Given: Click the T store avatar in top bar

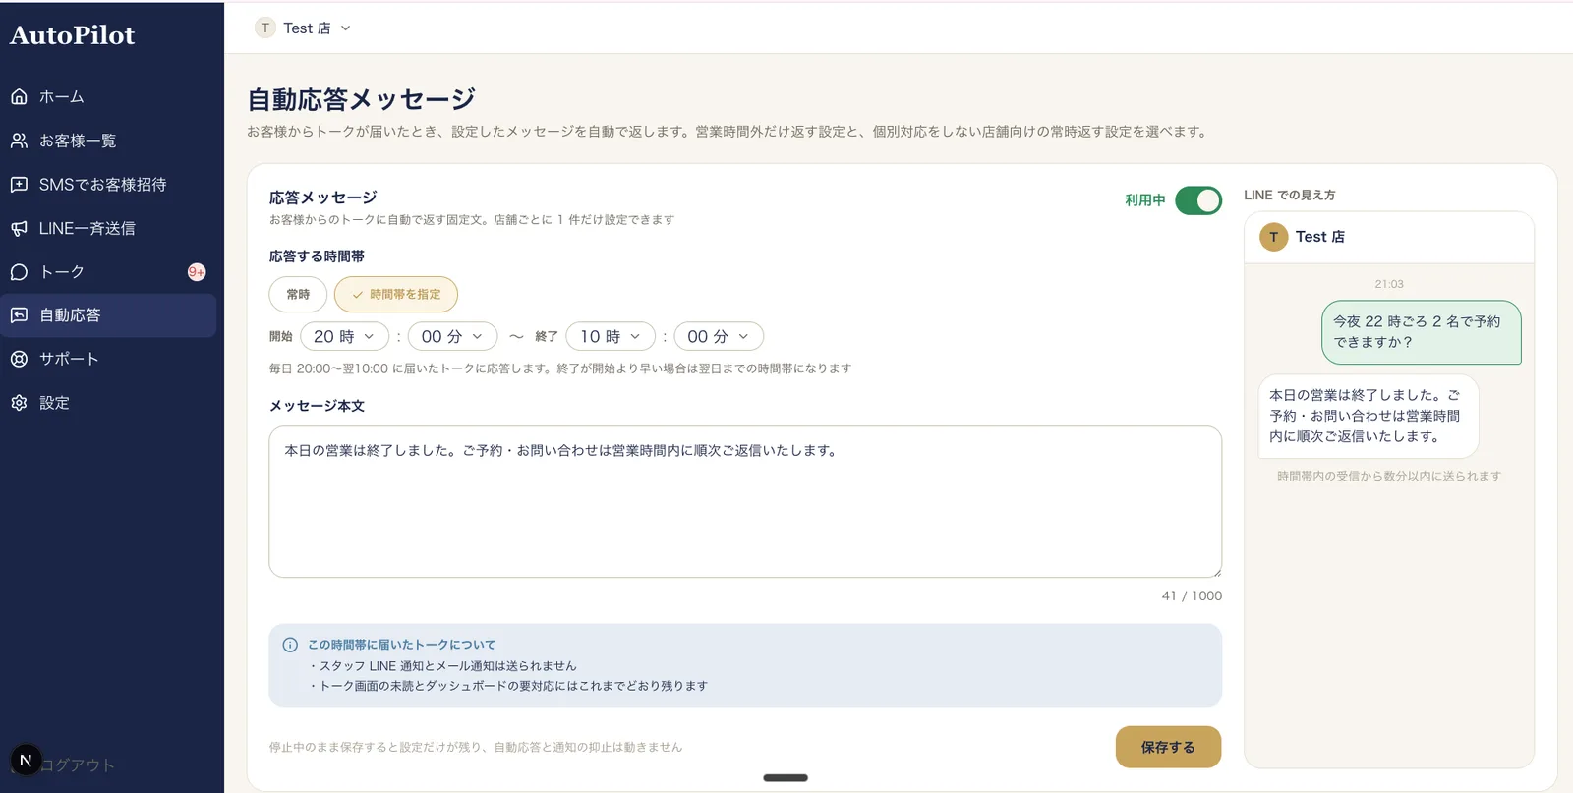Looking at the screenshot, I should click(x=264, y=28).
